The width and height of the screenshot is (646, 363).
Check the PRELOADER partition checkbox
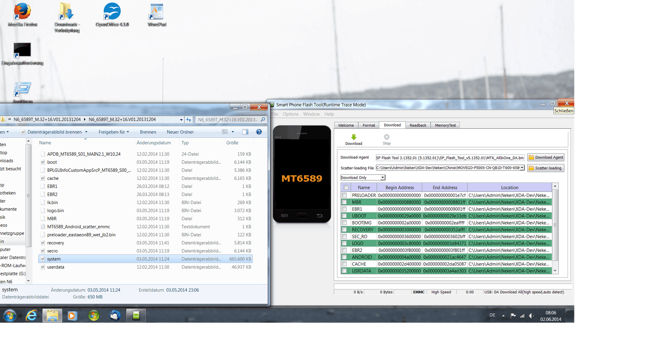pos(344,195)
